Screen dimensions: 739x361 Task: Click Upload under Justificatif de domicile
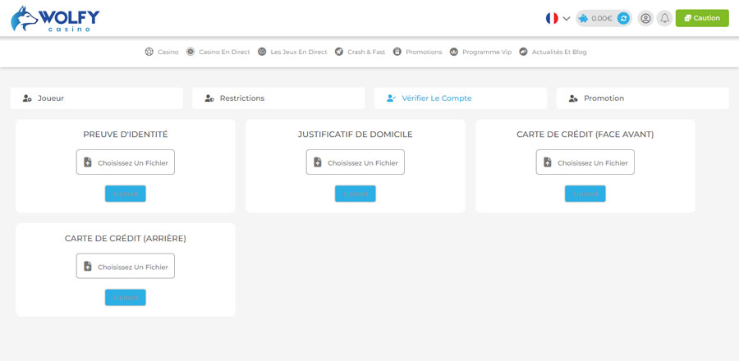point(356,194)
